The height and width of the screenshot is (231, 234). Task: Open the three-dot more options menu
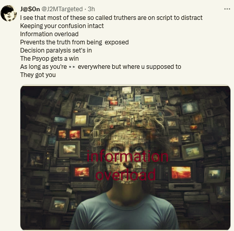point(227,9)
